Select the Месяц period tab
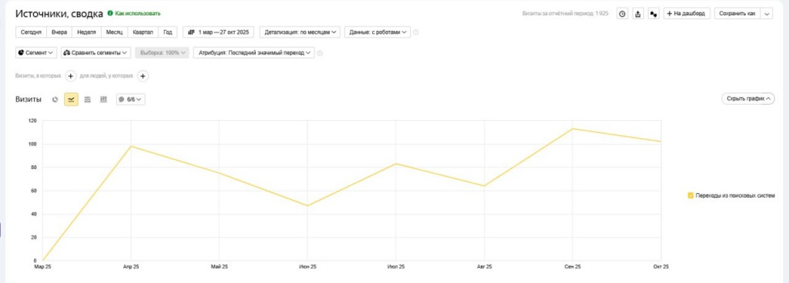 tap(114, 32)
